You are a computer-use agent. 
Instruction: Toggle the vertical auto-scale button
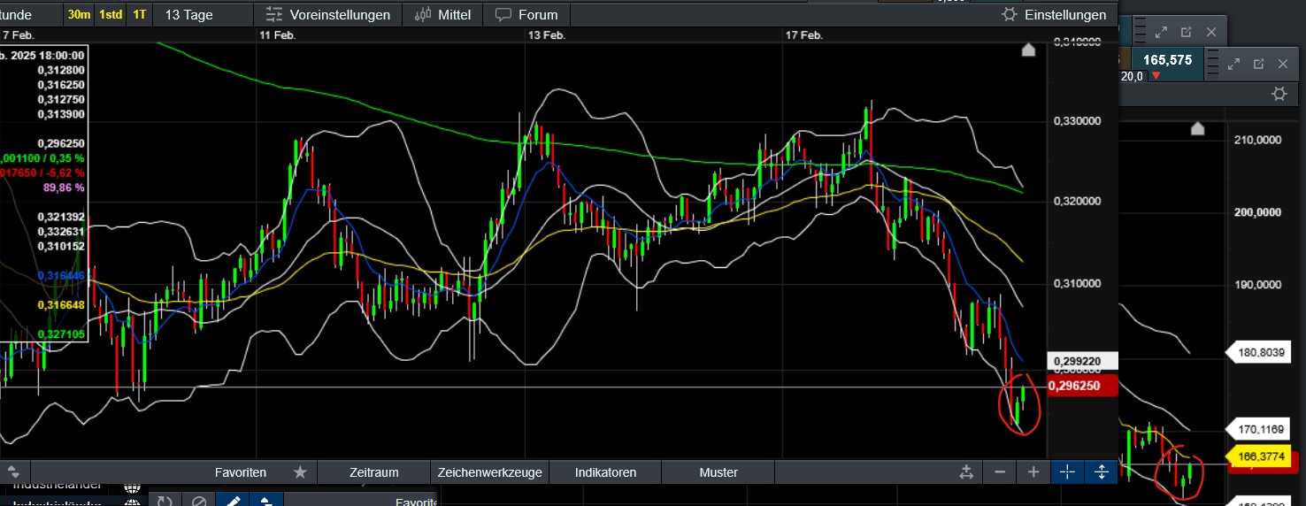[x=1102, y=472]
